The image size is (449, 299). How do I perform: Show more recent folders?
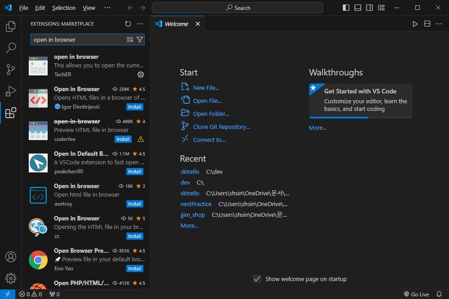pos(189,226)
